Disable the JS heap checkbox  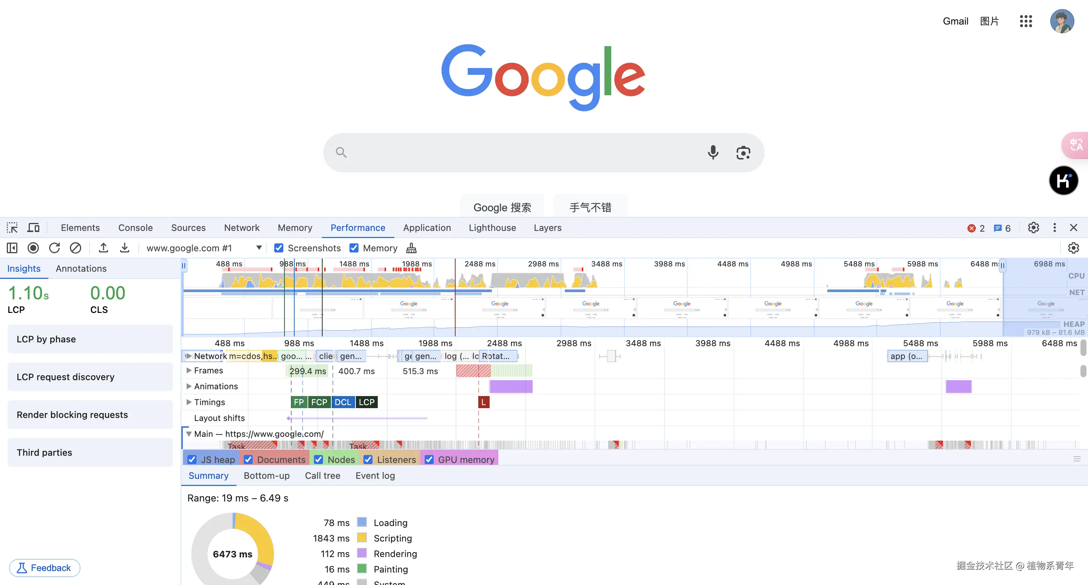(192, 460)
